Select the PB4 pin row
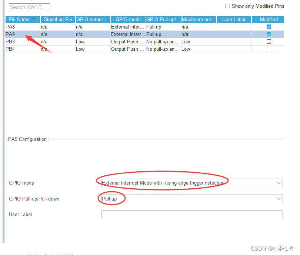The width and height of the screenshot is (300, 255). coord(145,49)
